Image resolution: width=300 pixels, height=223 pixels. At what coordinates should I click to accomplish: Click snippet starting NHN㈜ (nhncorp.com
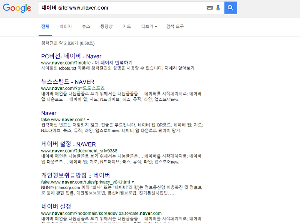[x=122, y=190]
